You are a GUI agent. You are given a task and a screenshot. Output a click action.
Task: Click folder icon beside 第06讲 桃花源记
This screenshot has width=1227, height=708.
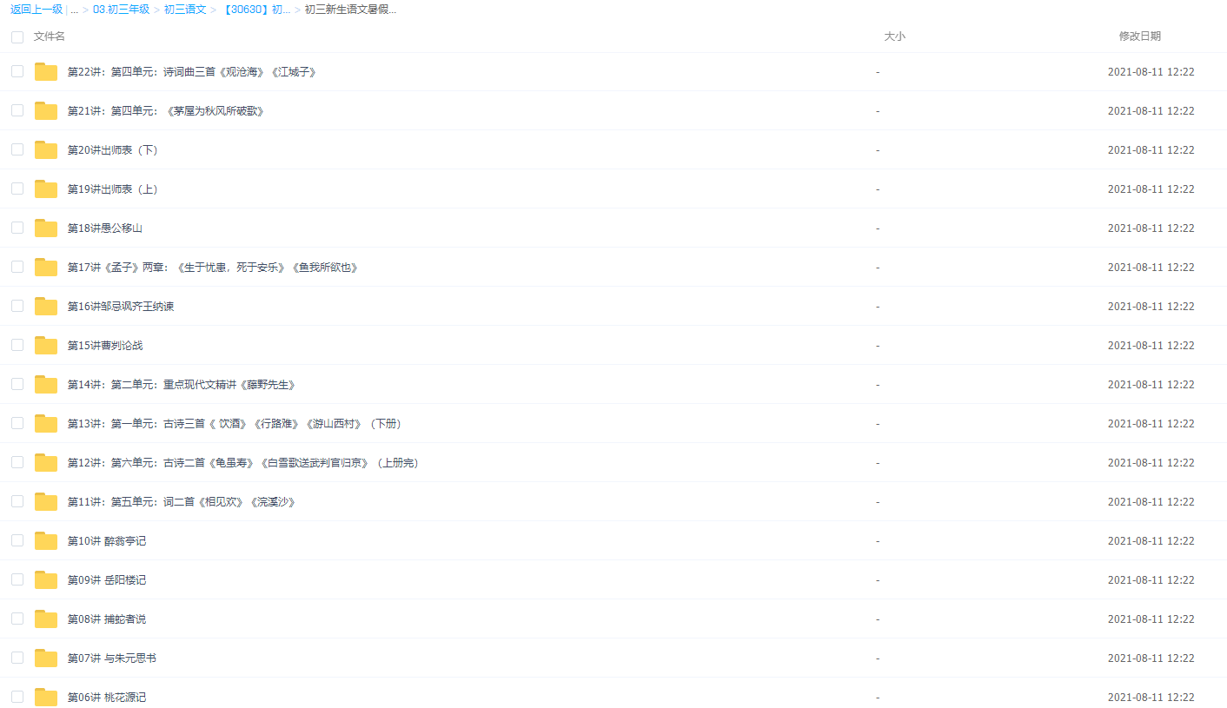click(46, 698)
